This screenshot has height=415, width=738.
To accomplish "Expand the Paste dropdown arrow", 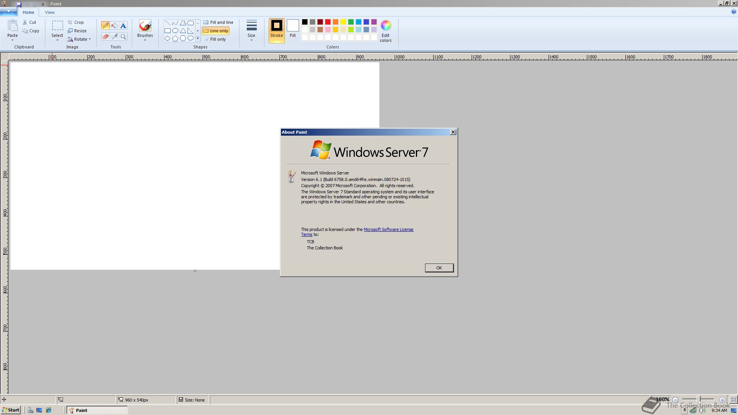I will pyautogui.click(x=12, y=40).
